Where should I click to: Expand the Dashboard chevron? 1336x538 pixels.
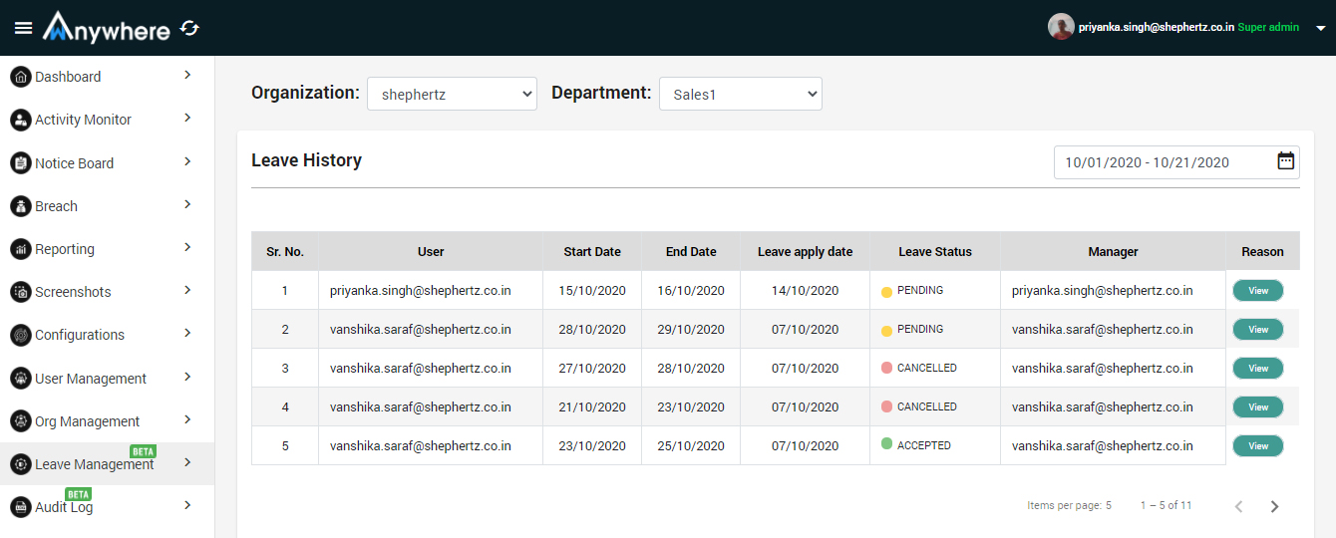[x=187, y=75]
